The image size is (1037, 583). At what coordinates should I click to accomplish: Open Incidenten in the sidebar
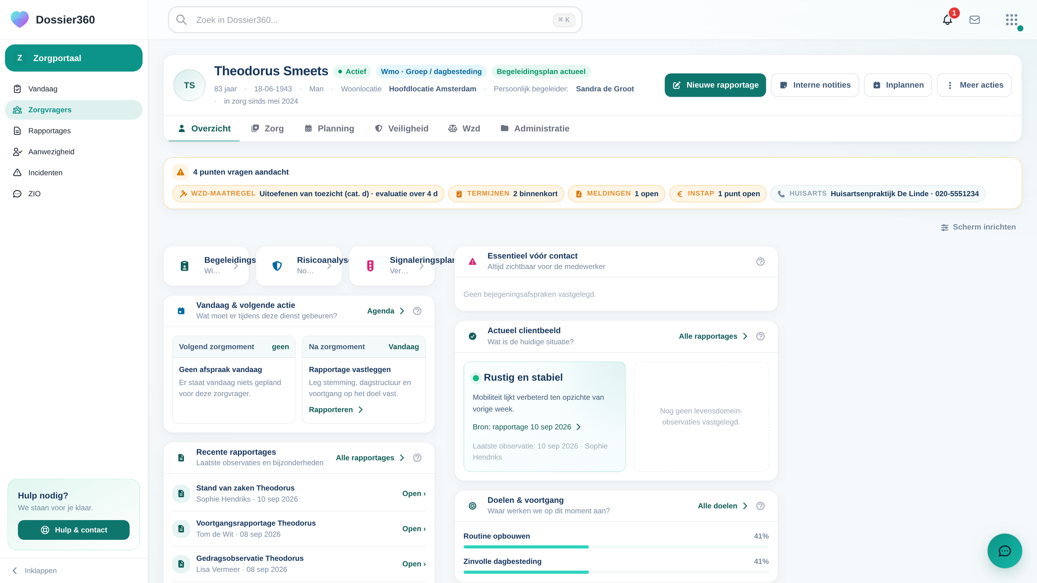click(x=74, y=173)
